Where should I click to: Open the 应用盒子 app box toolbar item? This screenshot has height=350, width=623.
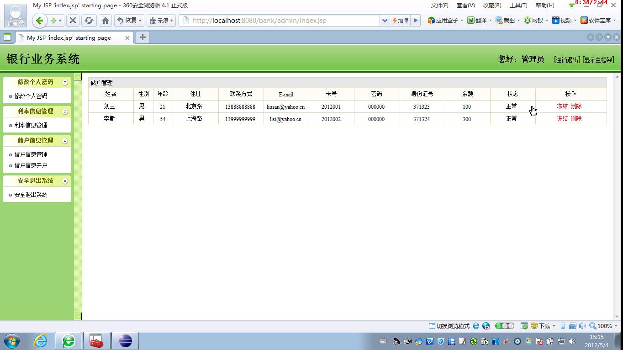(x=445, y=20)
